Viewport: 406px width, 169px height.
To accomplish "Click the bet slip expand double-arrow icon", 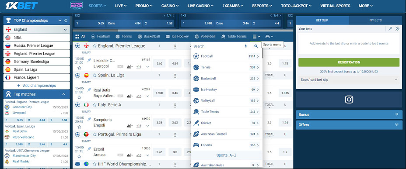I will 397,29.
